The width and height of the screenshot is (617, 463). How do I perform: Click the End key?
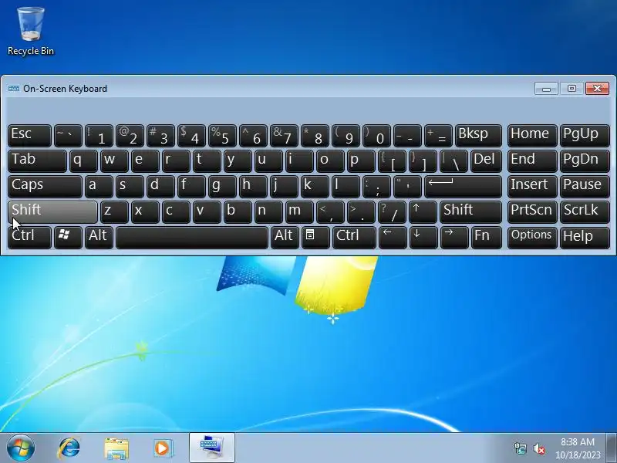(x=532, y=161)
